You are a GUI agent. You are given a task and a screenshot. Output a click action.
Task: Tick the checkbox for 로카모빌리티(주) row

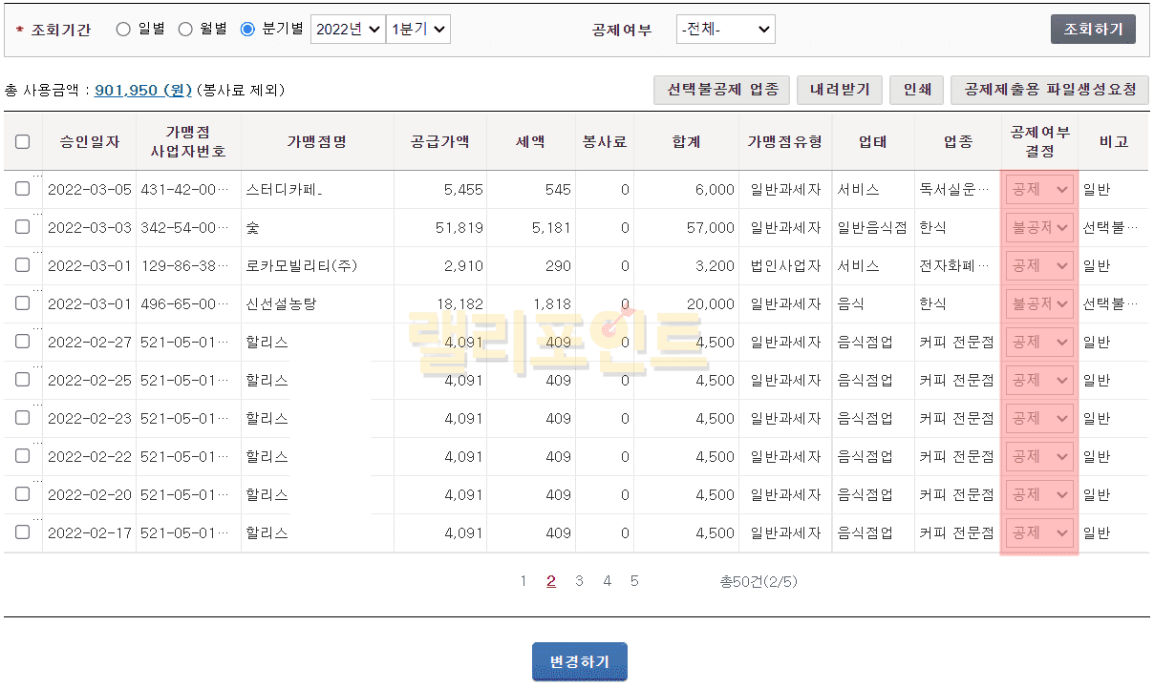click(23, 265)
